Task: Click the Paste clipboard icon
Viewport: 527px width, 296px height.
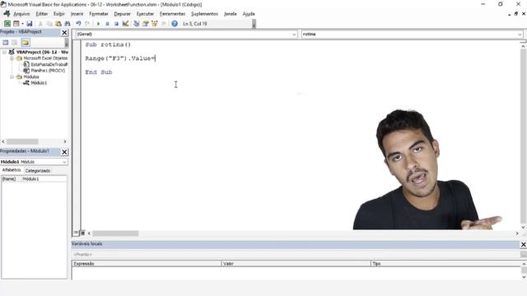Action: coord(58,24)
